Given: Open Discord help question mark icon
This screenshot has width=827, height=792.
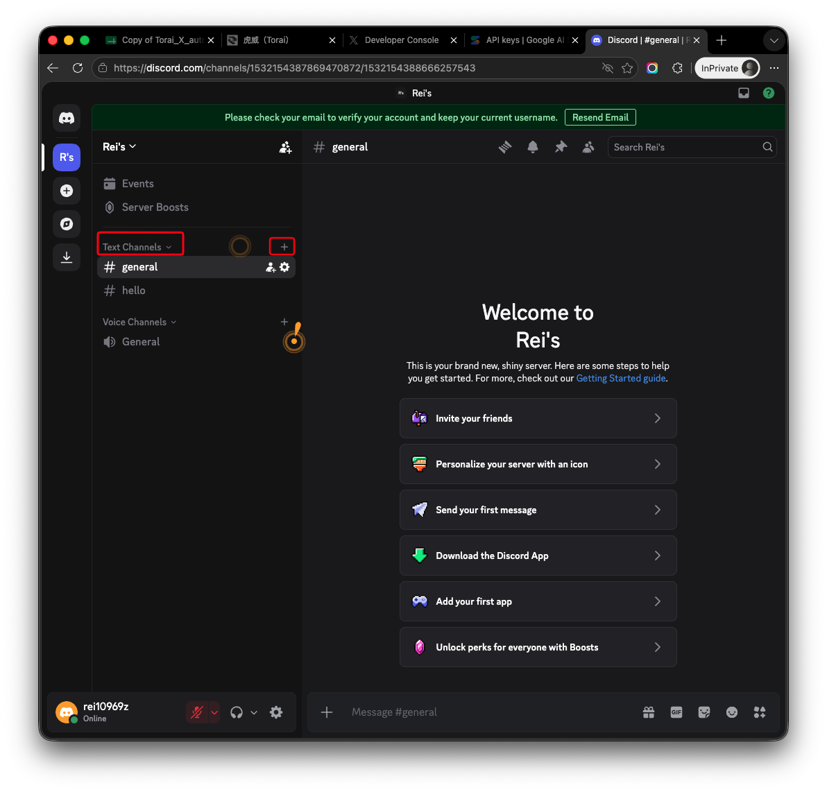Looking at the screenshot, I should (769, 94).
